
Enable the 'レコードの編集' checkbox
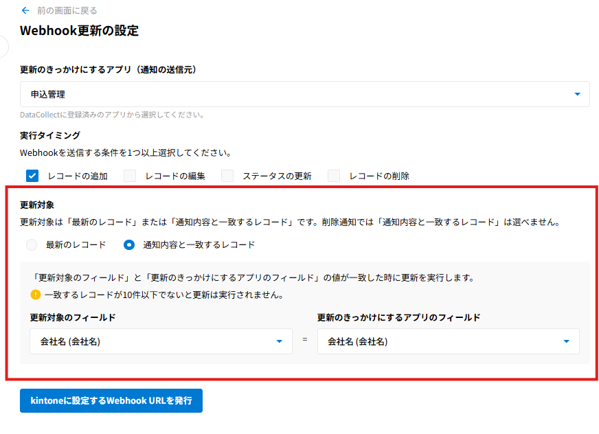[x=130, y=176]
